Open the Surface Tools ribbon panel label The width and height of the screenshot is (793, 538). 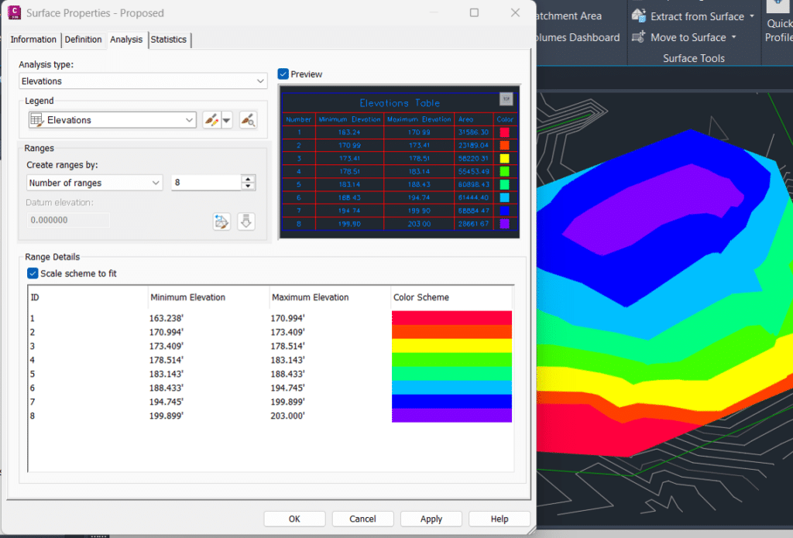tap(693, 58)
